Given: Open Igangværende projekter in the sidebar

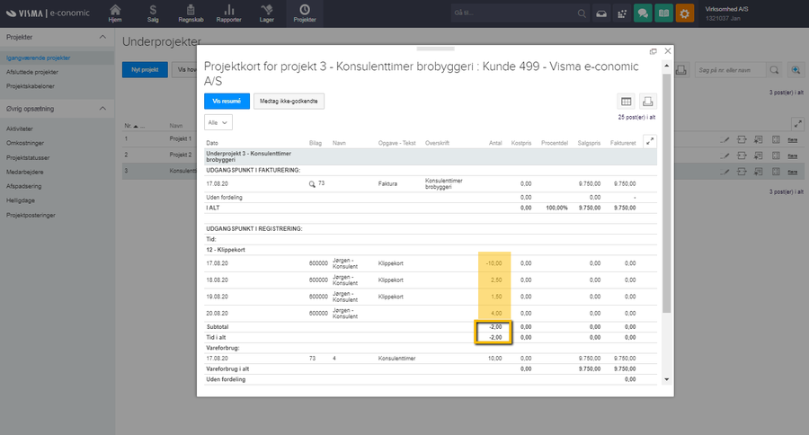Looking at the screenshot, I should pos(39,58).
